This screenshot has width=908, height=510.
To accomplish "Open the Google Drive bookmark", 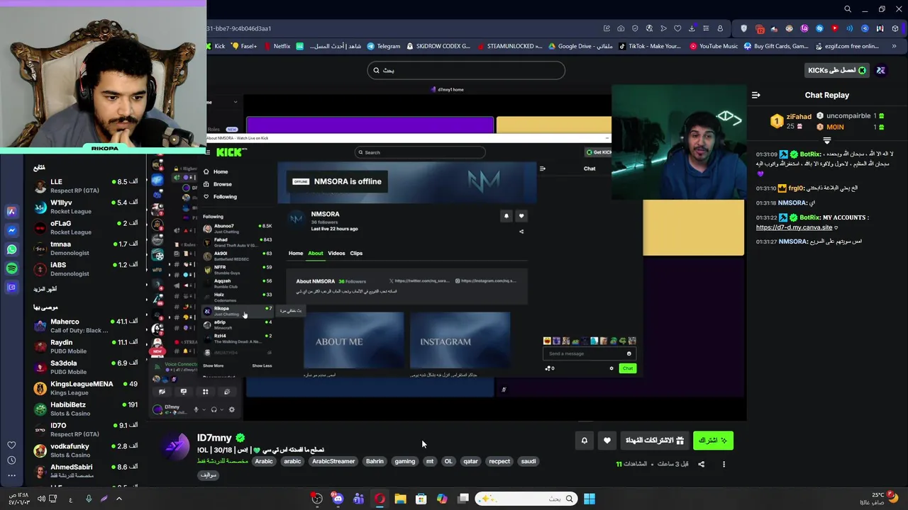I will pyautogui.click(x=580, y=46).
